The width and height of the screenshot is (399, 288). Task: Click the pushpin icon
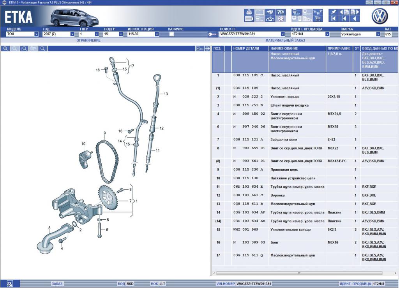tap(334, 12)
